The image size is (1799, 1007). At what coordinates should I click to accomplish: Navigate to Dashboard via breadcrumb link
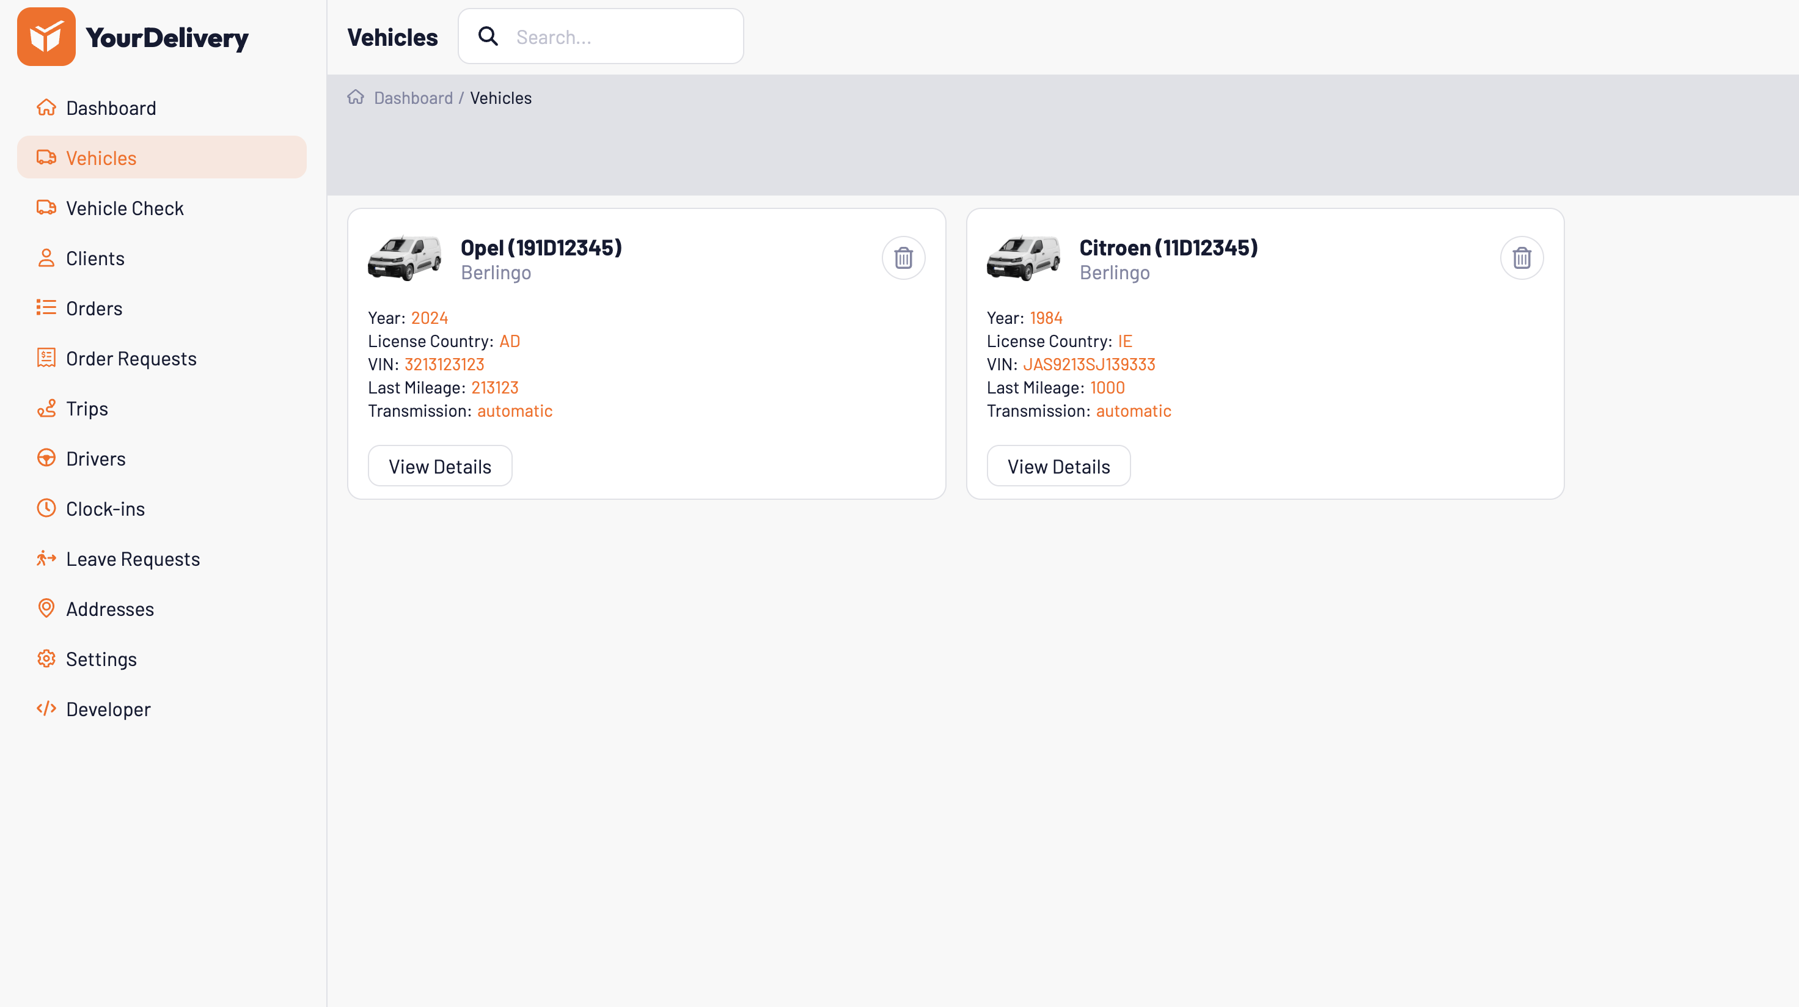[412, 97]
